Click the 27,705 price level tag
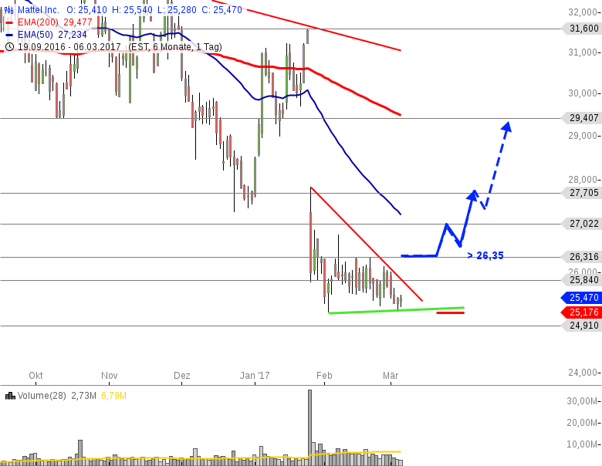 (x=581, y=193)
